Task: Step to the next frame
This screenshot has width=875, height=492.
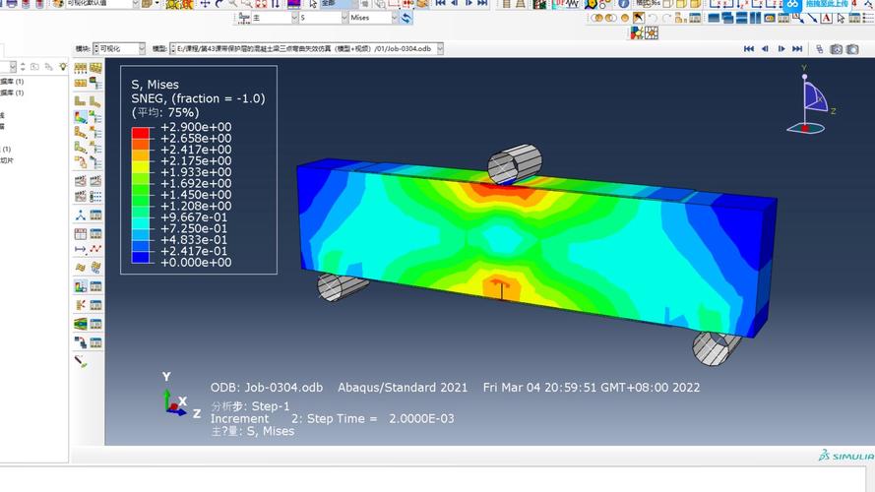Action: (x=781, y=49)
